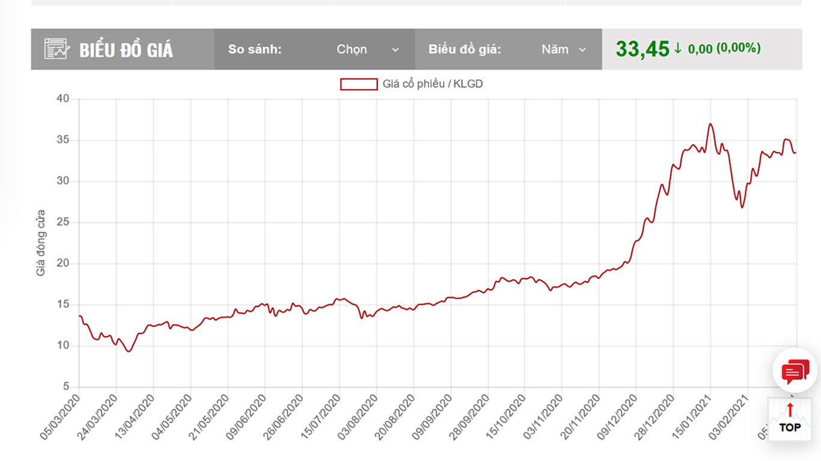
Task: Click the 0,00 (0,00%) change text
Action: [x=724, y=48]
